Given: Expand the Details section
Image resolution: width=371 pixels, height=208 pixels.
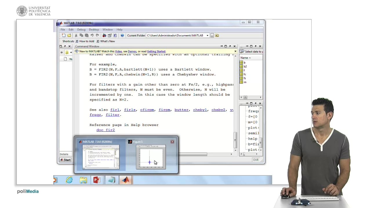Looking at the screenshot, I should 64,154.
